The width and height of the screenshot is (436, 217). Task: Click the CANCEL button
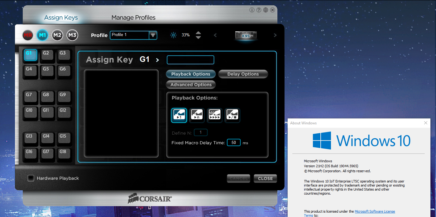239,178
